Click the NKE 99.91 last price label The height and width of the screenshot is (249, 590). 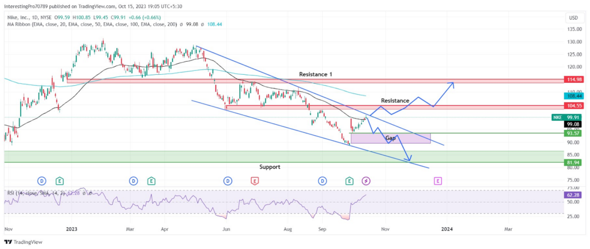pos(567,117)
